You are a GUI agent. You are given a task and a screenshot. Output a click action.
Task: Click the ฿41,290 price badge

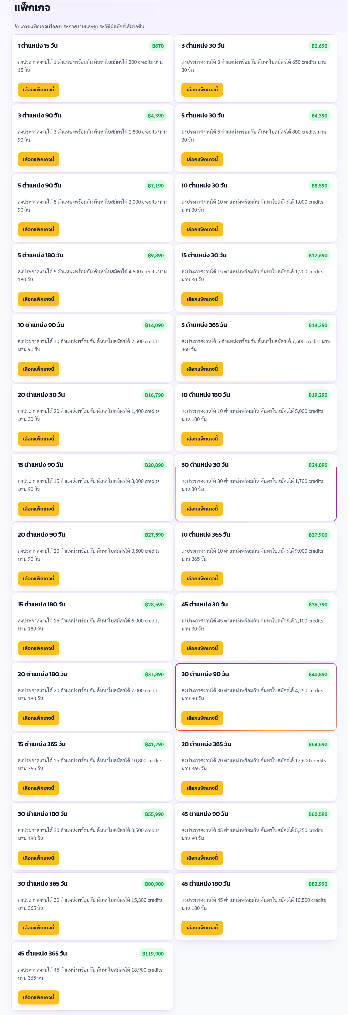tap(154, 744)
